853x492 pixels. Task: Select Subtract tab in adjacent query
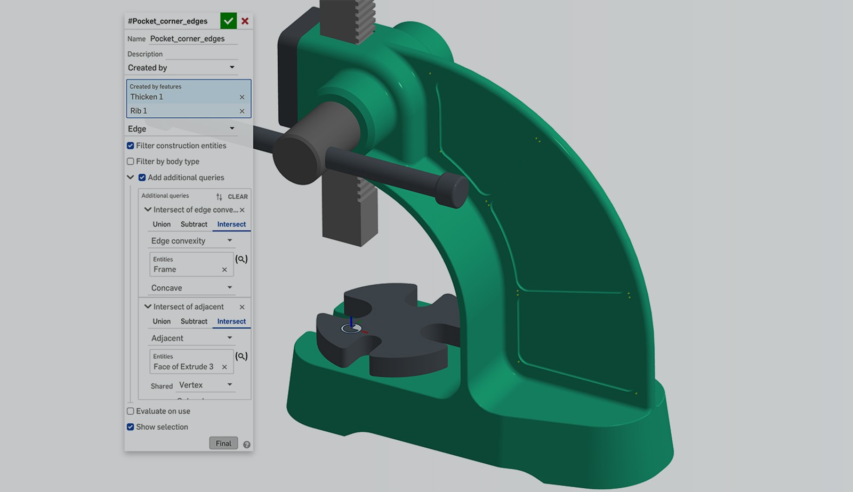point(194,321)
